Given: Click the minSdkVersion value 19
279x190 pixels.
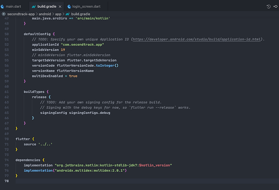Looking at the screenshot, I should coord(63,50).
